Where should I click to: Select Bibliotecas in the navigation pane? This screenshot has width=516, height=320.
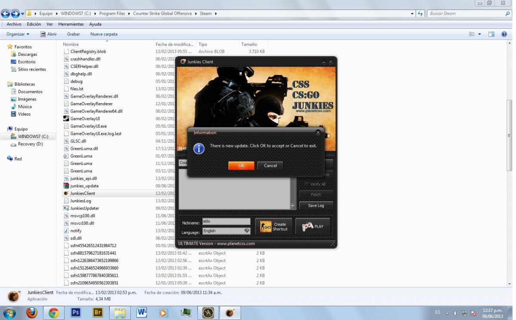(x=25, y=84)
